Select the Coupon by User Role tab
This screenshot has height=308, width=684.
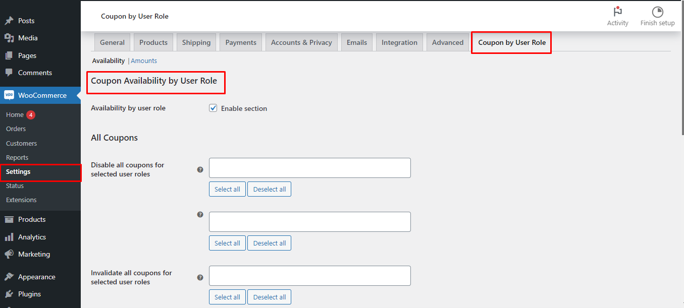pyautogui.click(x=512, y=42)
